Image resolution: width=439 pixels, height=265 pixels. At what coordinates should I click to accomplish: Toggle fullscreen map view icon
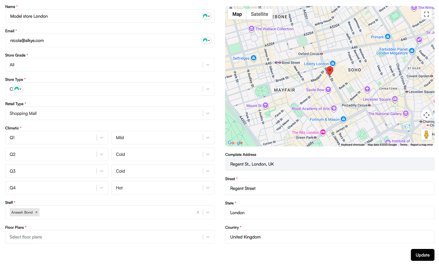coord(426,14)
